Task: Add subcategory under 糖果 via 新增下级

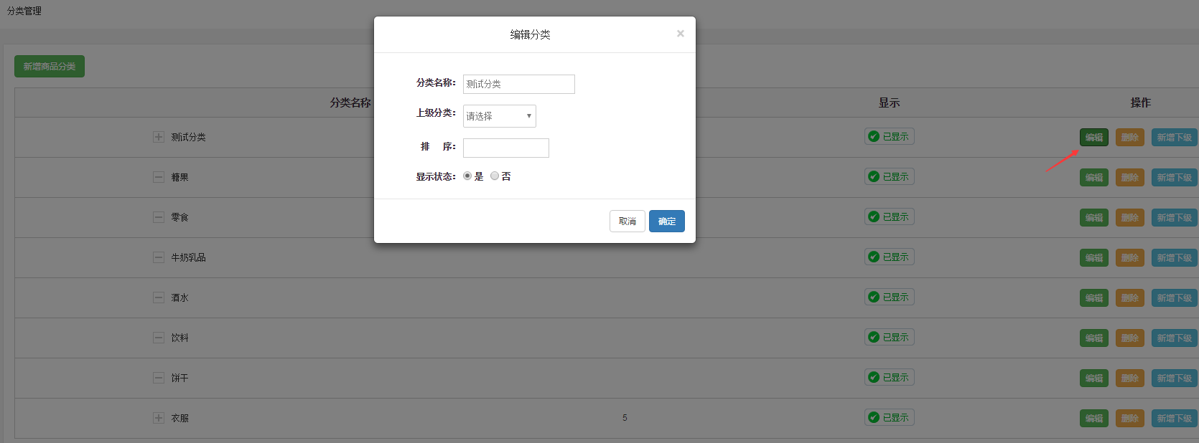Action: point(1175,177)
